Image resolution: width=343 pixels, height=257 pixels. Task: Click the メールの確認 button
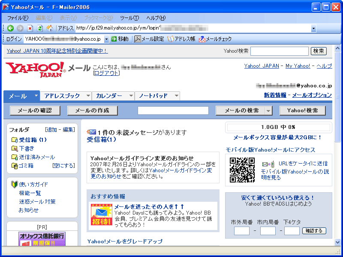(35, 111)
